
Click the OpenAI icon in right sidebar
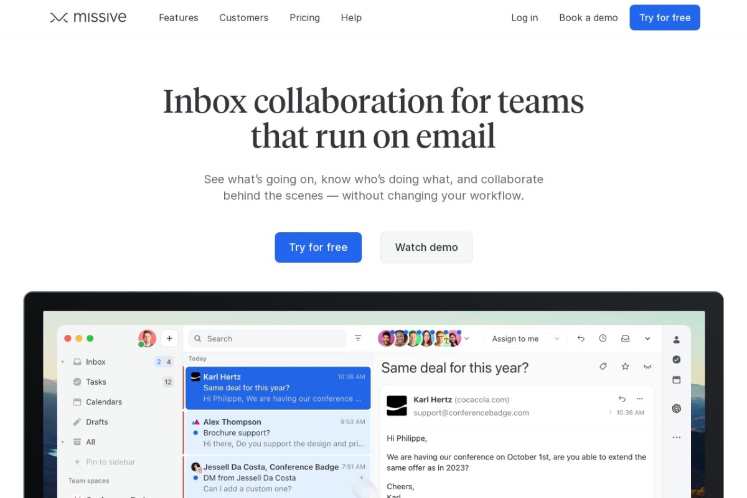pyautogui.click(x=676, y=408)
